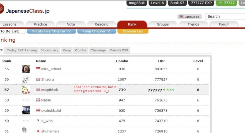Visit the syafiqkhalid profile link
245x133 pixels.
(x=51, y=110)
